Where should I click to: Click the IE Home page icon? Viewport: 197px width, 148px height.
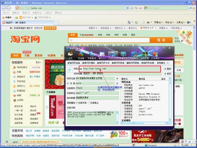(x=129, y=22)
